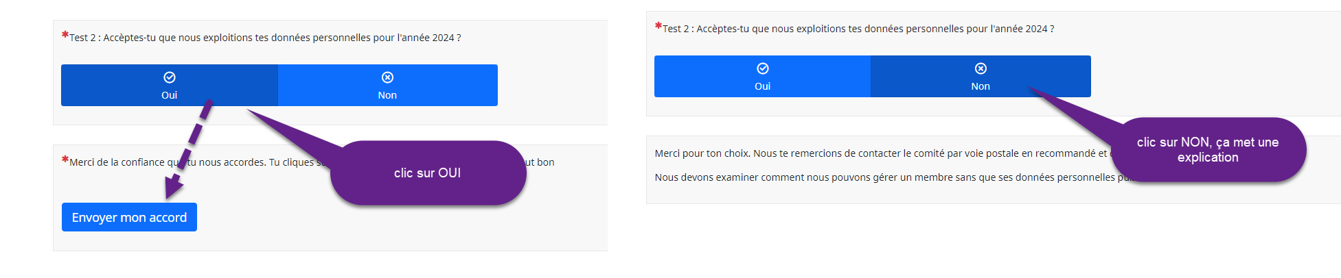Click the red asterisk in the form with Non selected
Viewport: 1341px width, 278px height.
coord(658,26)
